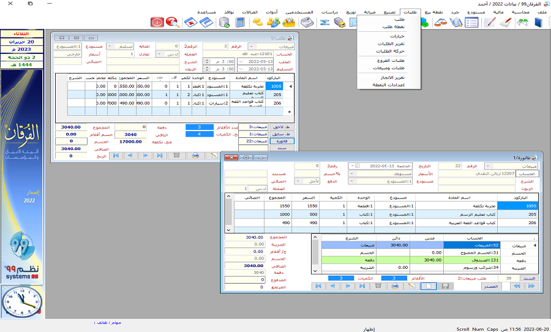Choose خيارات in the open menu
Viewport: 551px width, 332px height.
(x=397, y=36)
